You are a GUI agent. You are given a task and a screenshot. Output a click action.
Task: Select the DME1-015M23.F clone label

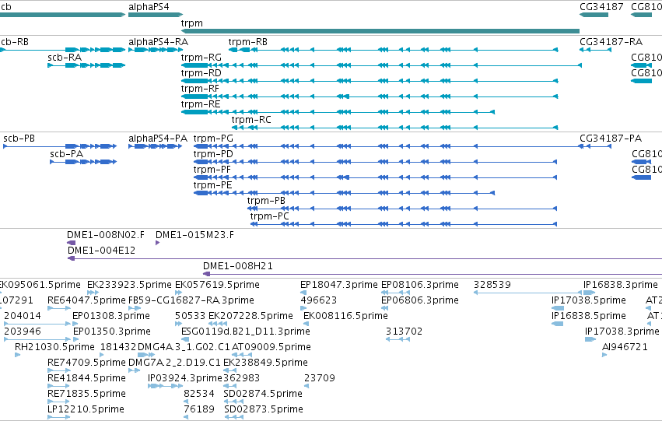click(x=194, y=235)
